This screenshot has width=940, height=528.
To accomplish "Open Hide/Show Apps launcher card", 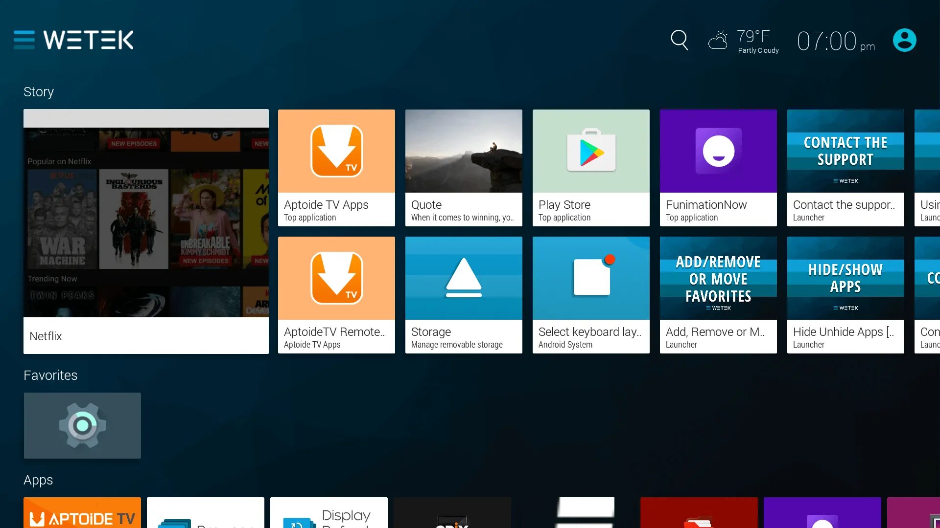I will pyautogui.click(x=846, y=295).
